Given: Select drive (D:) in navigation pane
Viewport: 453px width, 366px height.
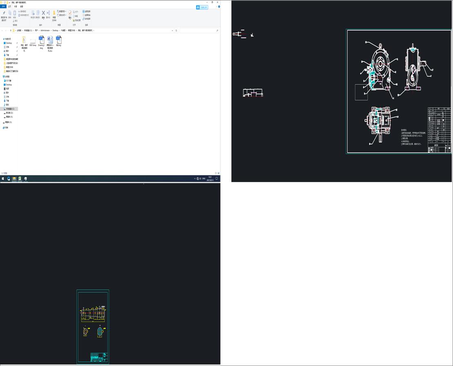Looking at the screenshot, I should point(9,113).
